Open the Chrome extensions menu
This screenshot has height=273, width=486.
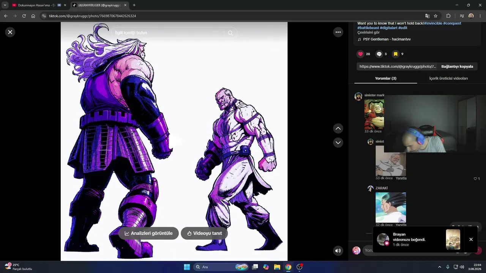click(x=448, y=16)
